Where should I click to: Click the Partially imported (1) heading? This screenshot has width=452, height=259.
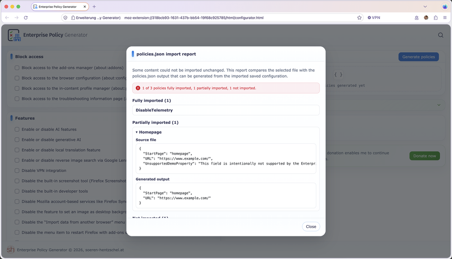click(155, 122)
